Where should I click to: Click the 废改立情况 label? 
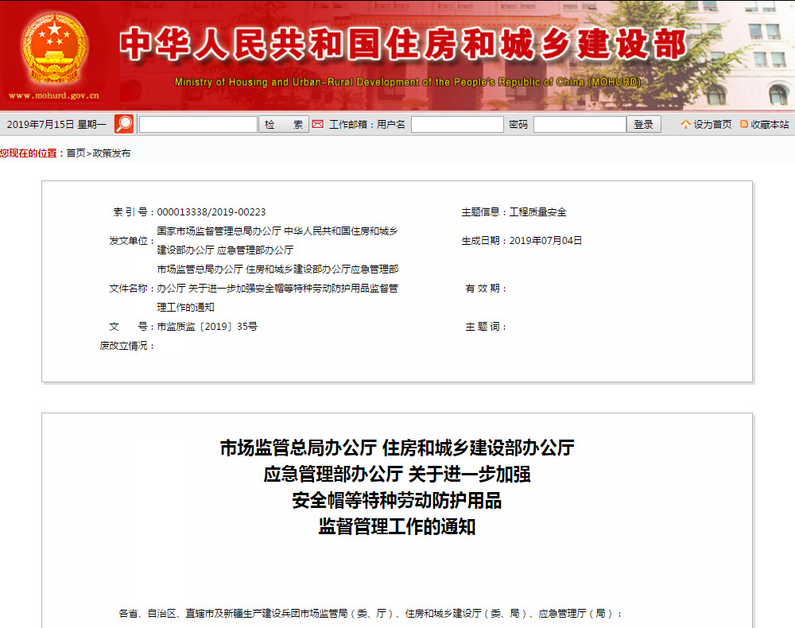coord(126,346)
